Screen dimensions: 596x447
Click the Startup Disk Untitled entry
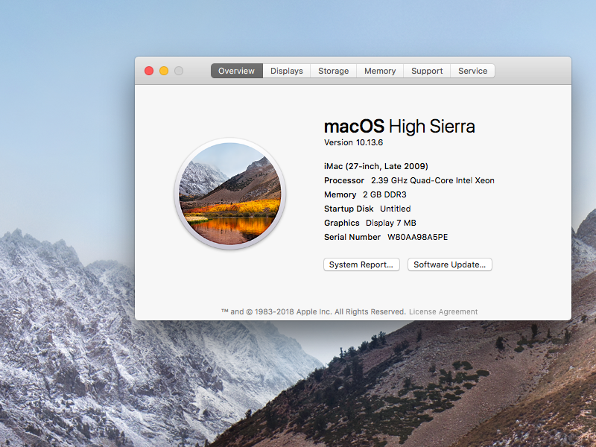(x=367, y=209)
